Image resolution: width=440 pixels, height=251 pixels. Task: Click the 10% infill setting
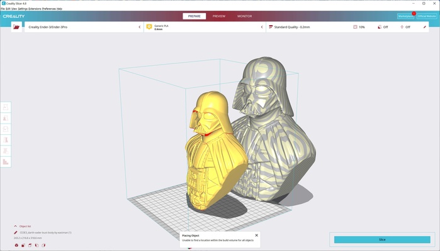pyautogui.click(x=359, y=27)
